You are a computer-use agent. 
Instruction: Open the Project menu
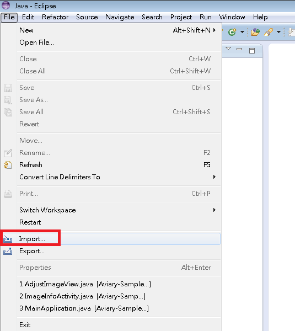point(181,17)
